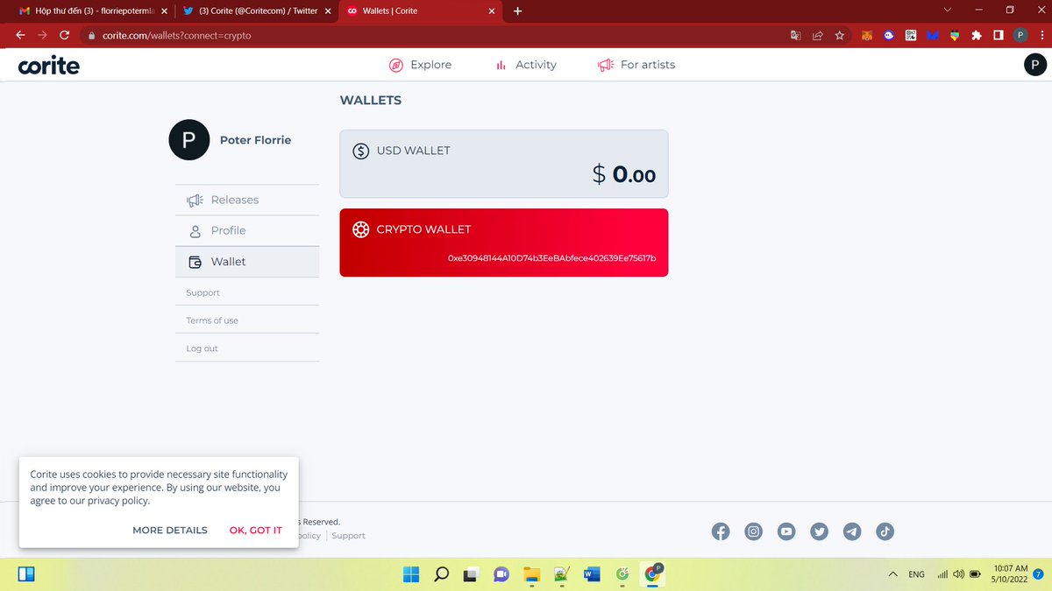The width and height of the screenshot is (1052, 591).
Task: Show hidden system tray icons
Action: pos(893,574)
